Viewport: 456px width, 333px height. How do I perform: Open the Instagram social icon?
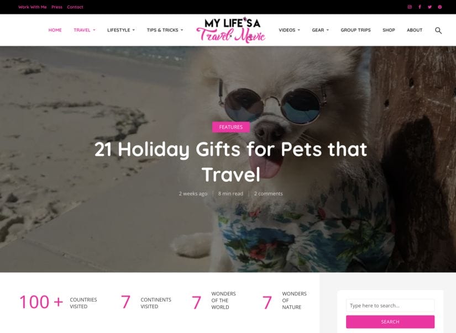click(410, 7)
